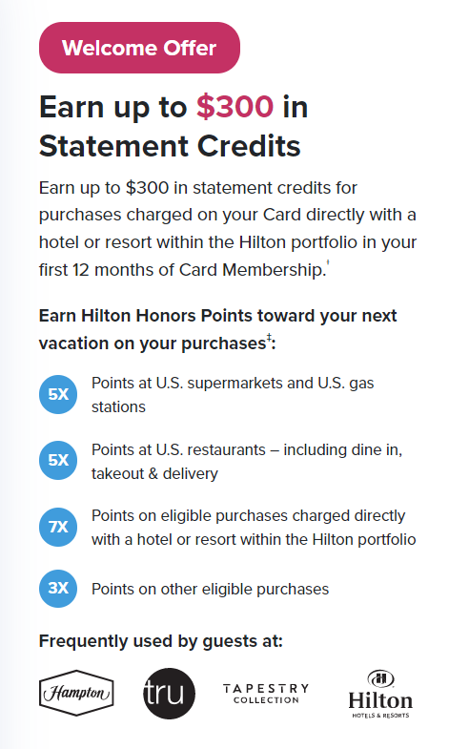This screenshot has height=749, width=449.
Task: Click the Earn Hilton Honors Points heading
Action: pos(217,329)
